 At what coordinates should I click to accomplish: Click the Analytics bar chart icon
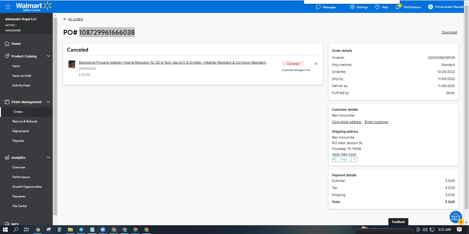point(7,158)
